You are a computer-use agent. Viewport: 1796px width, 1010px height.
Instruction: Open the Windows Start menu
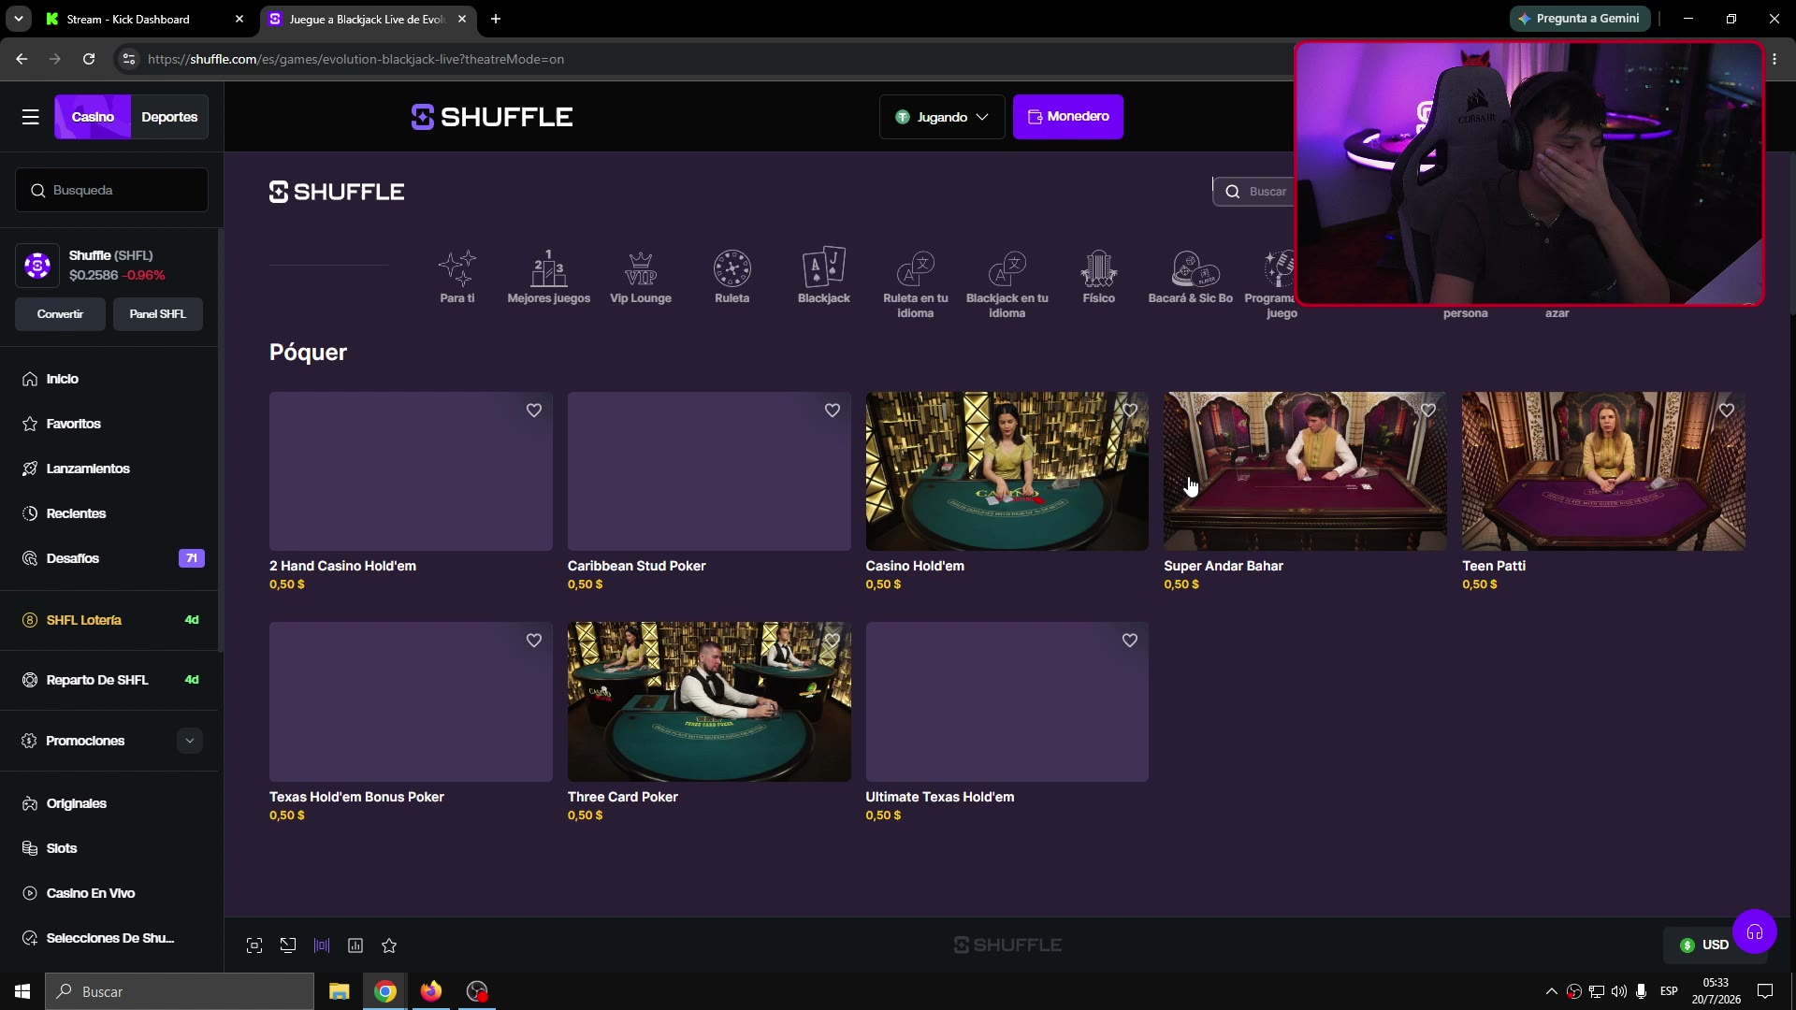[22, 991]
